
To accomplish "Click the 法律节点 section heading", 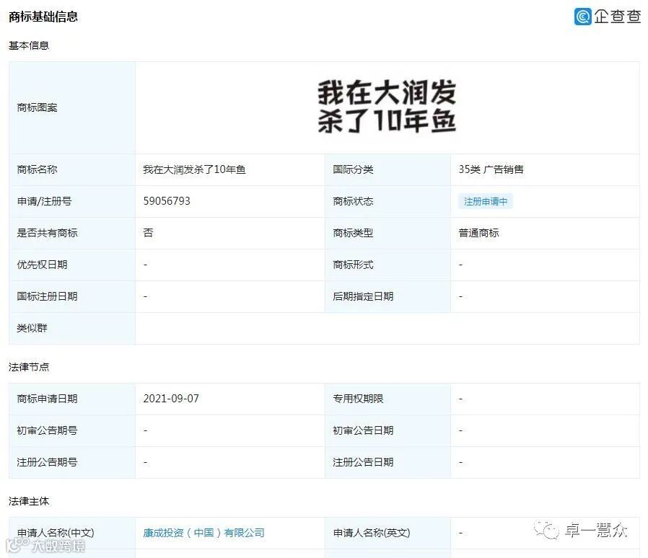I will click(x=29, y=367).
